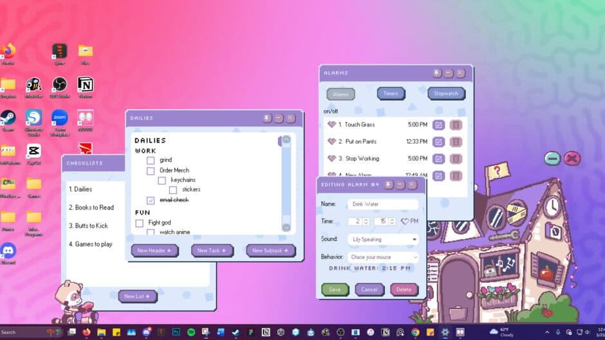
Task: Check the Order Merch checkbox
Action: 151,170
